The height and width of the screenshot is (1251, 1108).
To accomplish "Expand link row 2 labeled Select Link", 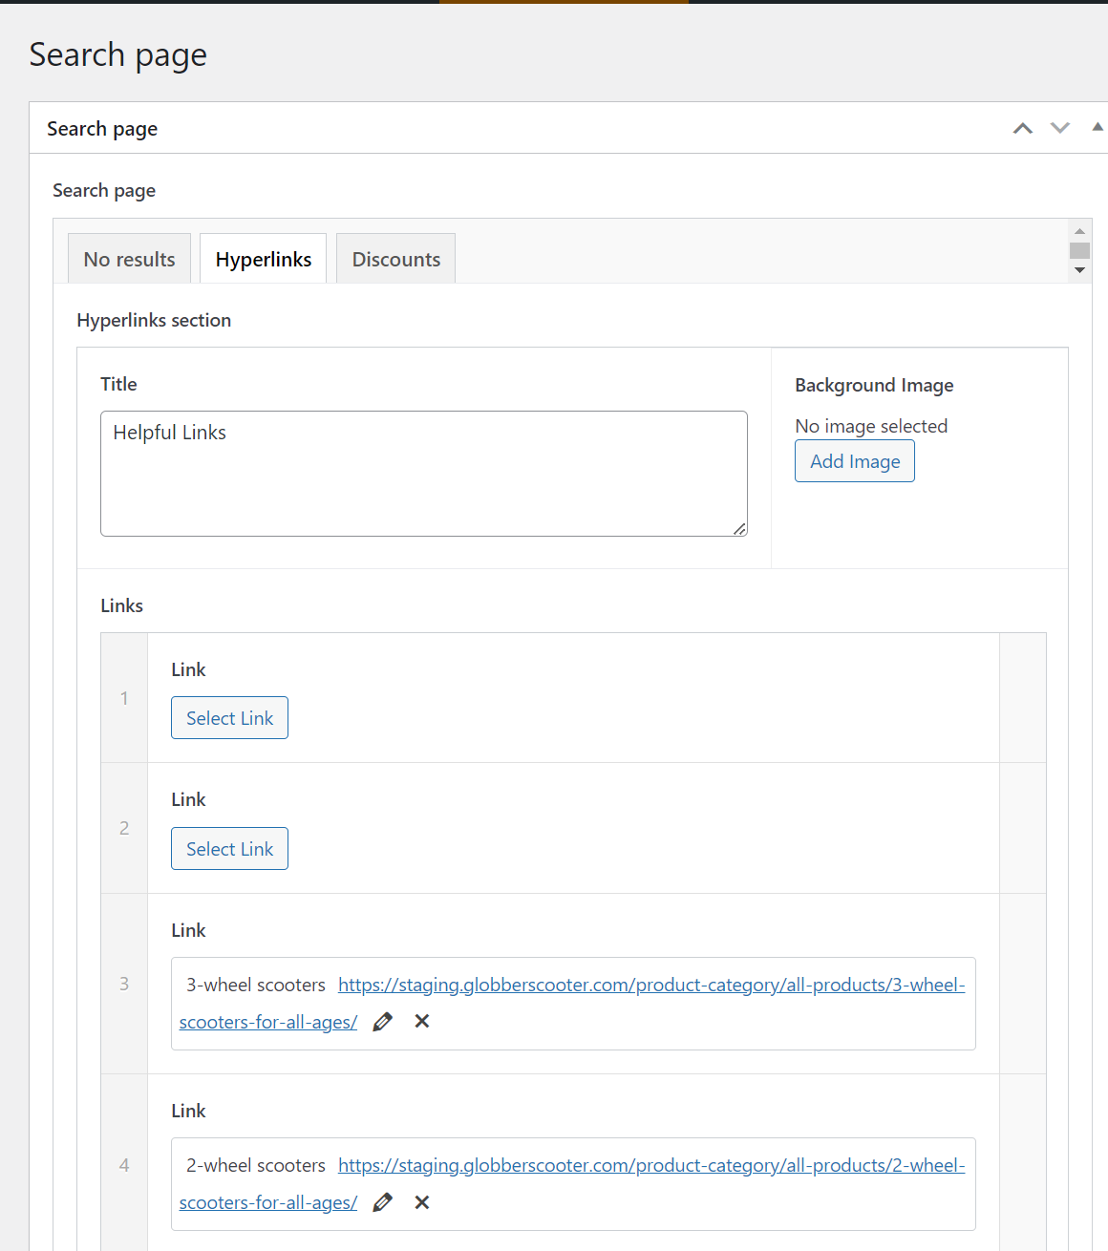I will coord(229,848).
